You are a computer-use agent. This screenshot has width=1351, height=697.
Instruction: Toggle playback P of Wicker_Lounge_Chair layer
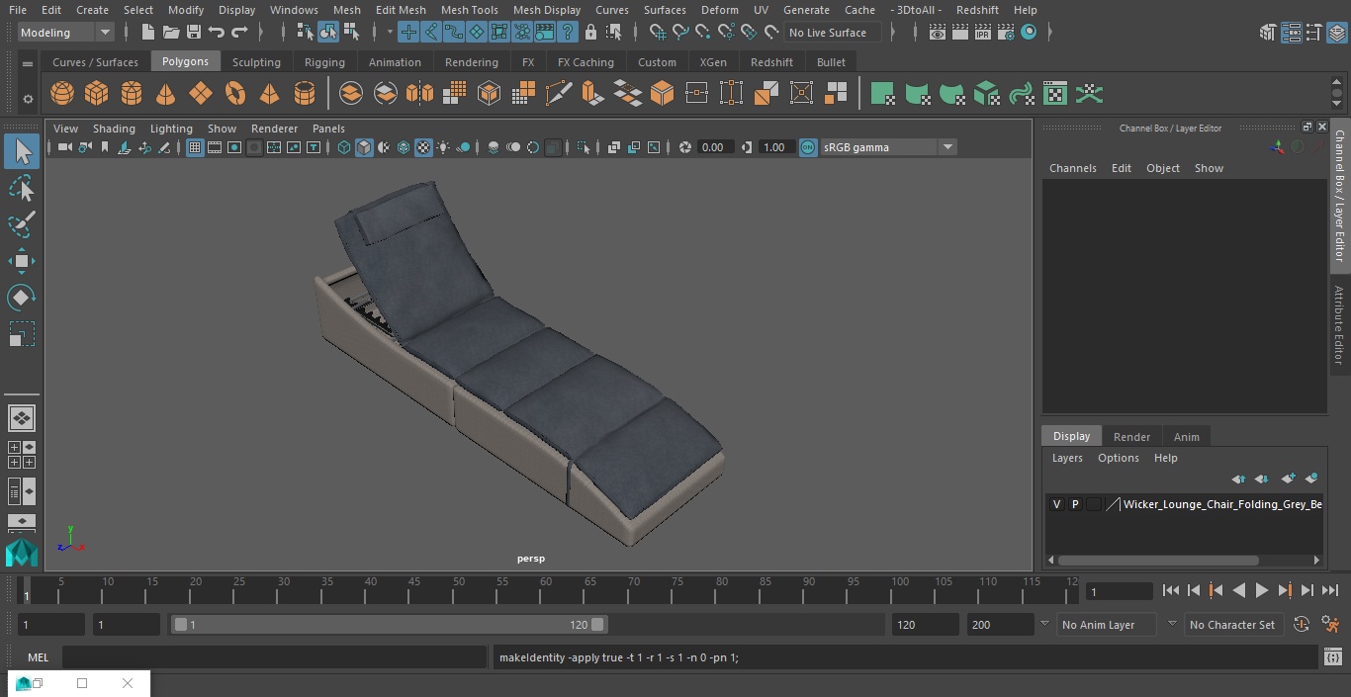point(1075,504)
